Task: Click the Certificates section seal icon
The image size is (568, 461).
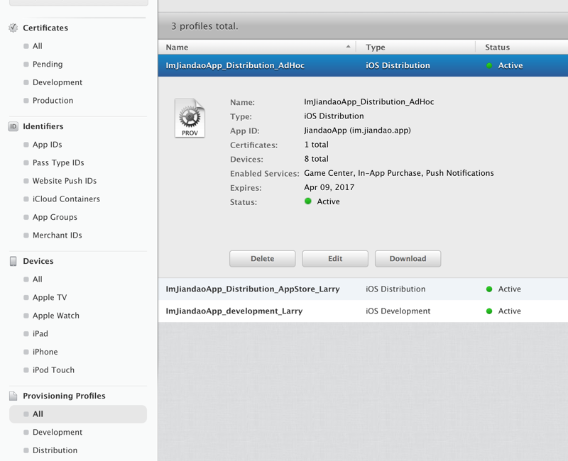Action: click(13, 28)
